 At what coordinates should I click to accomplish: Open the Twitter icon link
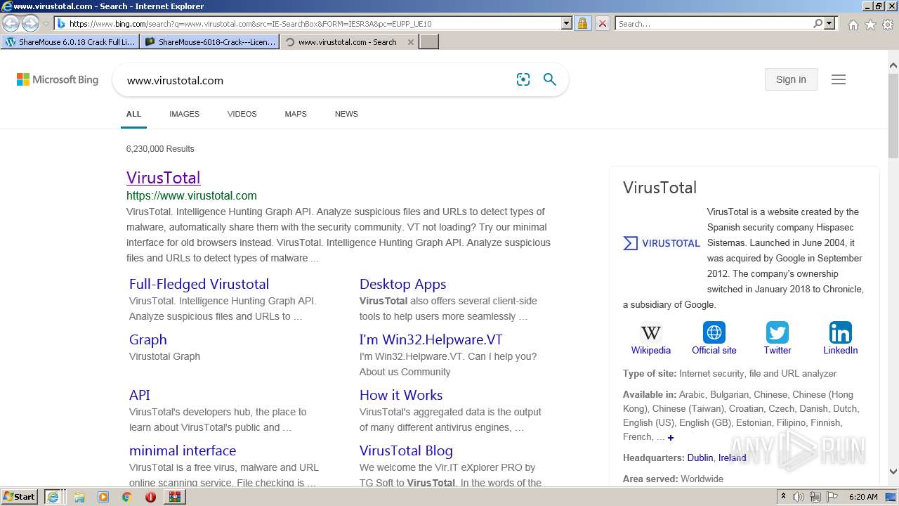(777, 332)
